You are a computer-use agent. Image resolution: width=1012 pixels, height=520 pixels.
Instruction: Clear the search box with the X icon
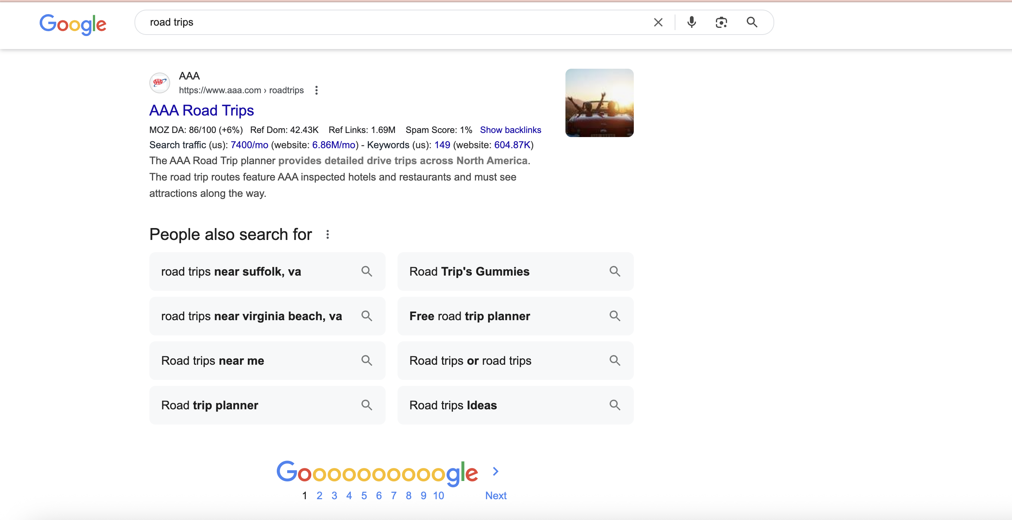(x=658, y=22)
